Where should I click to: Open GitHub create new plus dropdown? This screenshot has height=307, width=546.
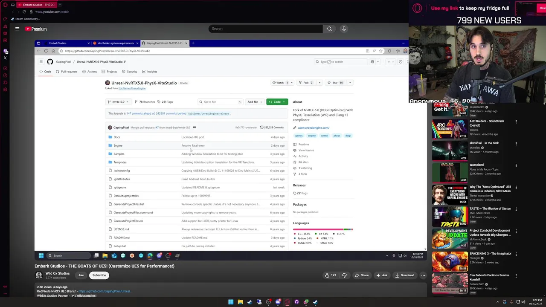point(390,62)
